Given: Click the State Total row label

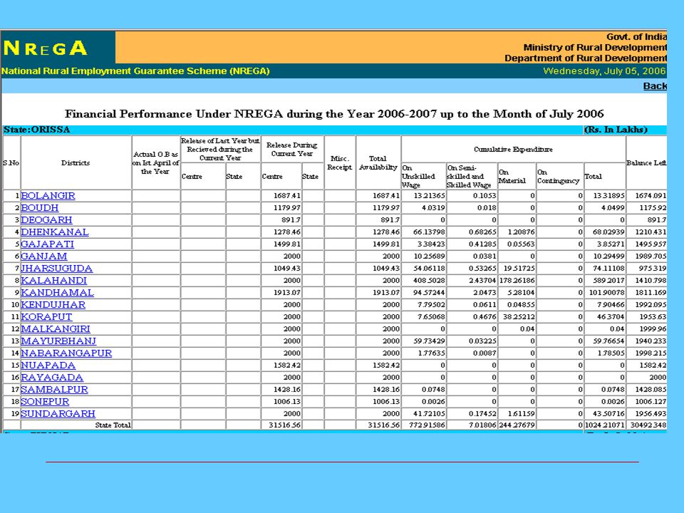Looking at the screenshot, I should point(113,425).
